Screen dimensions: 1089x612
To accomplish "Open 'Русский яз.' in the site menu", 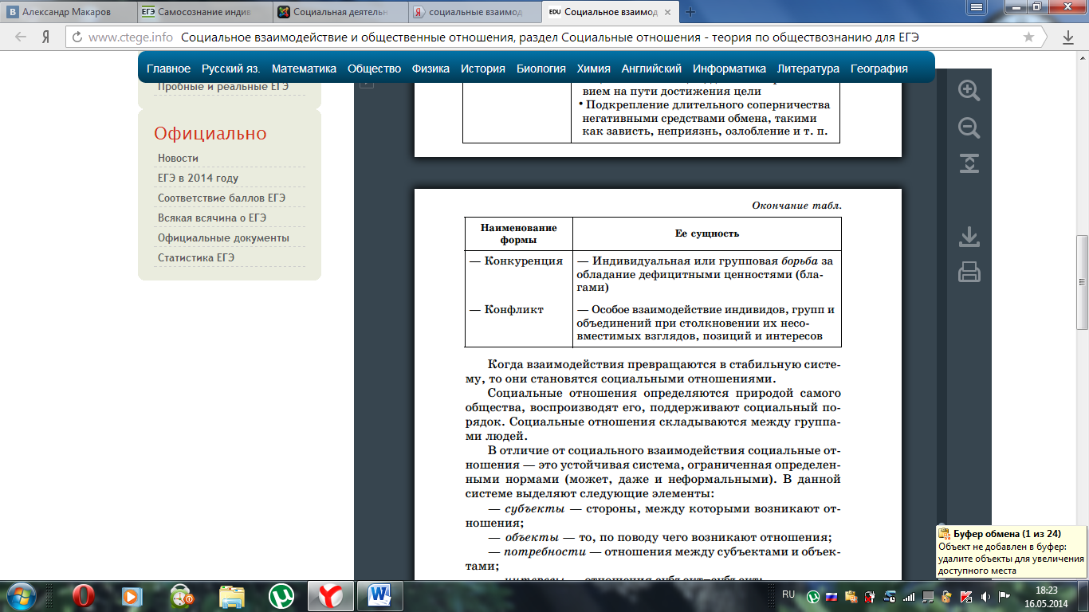I will pyautogui.click(x=230, y=69).
